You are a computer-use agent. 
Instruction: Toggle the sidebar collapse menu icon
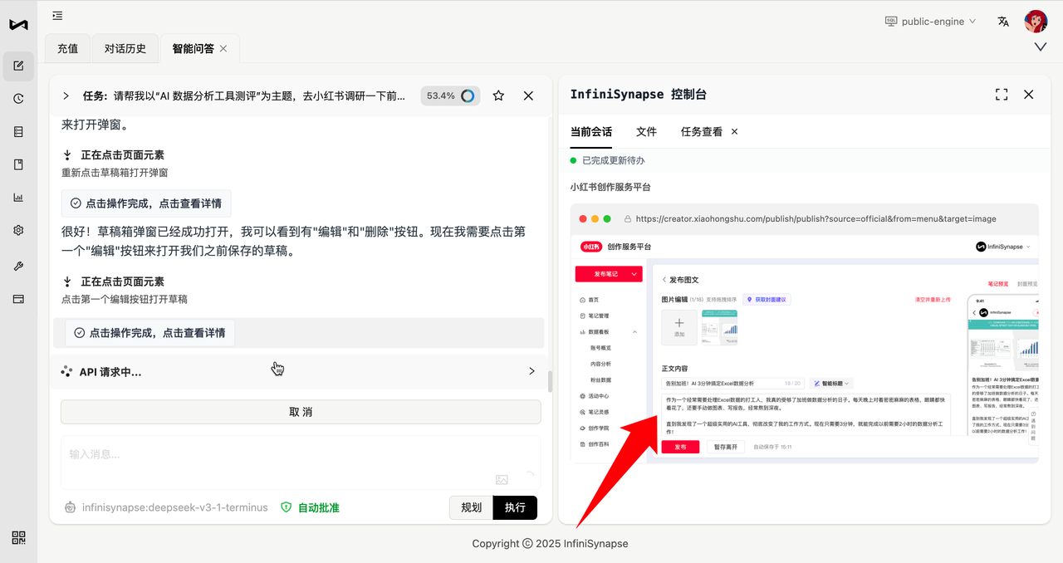[x=57, y=15]
